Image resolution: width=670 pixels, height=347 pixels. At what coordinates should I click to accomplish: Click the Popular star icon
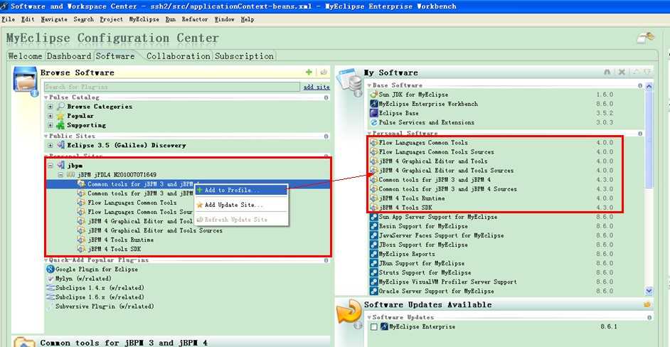point(60,116)
